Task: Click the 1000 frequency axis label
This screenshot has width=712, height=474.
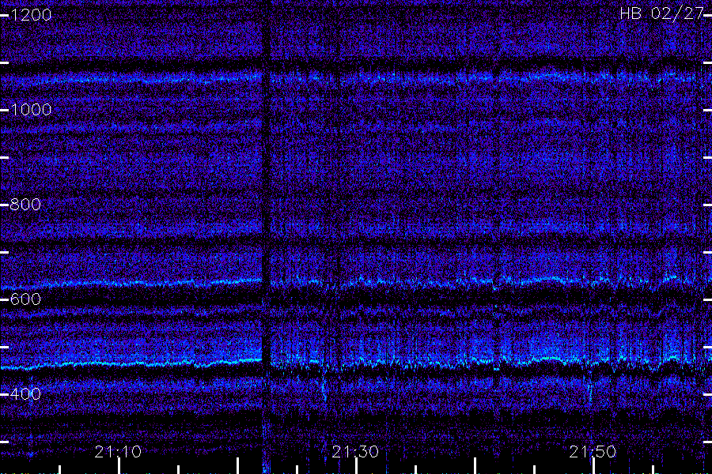Action: (31, 110)
